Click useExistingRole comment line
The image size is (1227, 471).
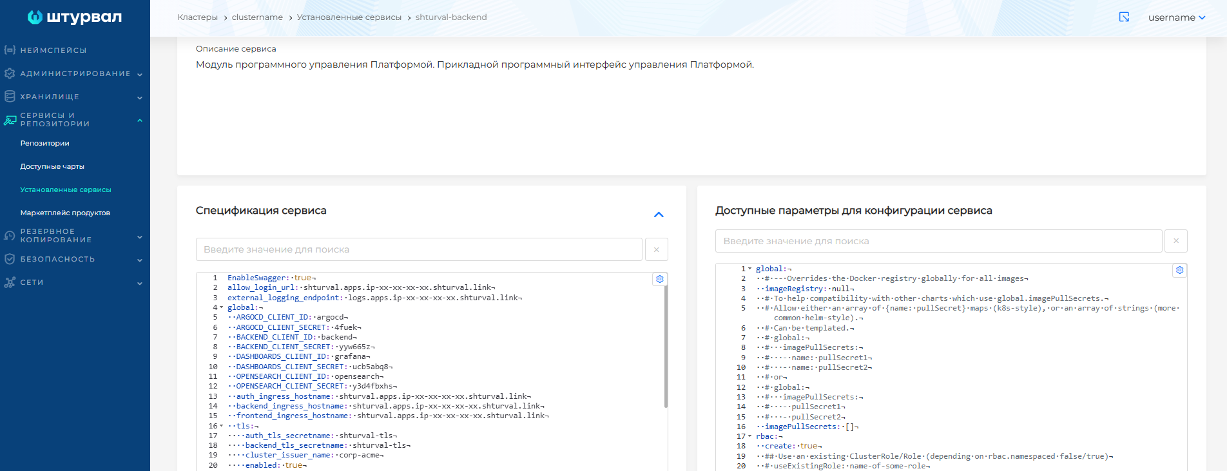point(843,466)
